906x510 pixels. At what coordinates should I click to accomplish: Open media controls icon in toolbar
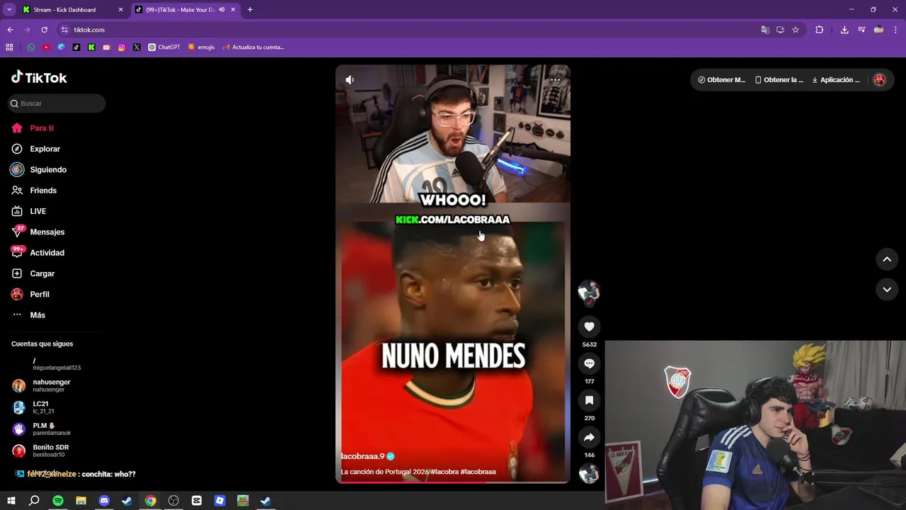[861, 30]
